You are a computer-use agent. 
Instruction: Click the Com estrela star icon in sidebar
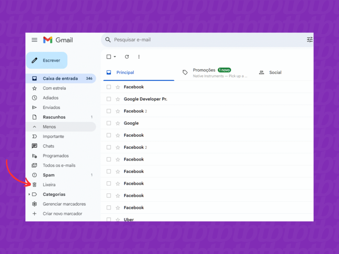[x=34, y=88]
